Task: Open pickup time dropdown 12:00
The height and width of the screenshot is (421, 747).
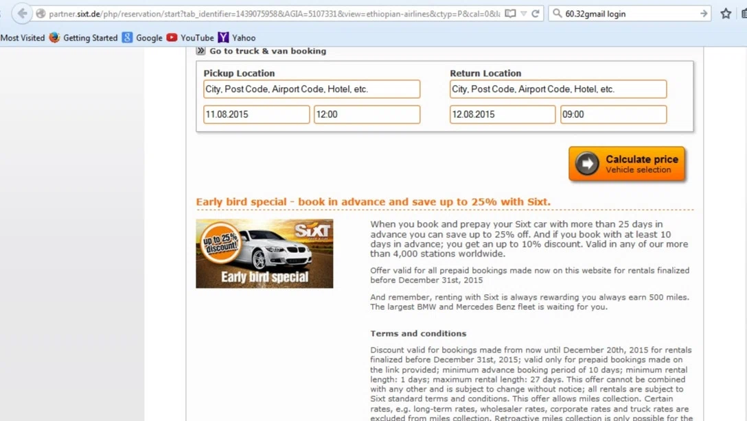Action: tap(367, 115)
